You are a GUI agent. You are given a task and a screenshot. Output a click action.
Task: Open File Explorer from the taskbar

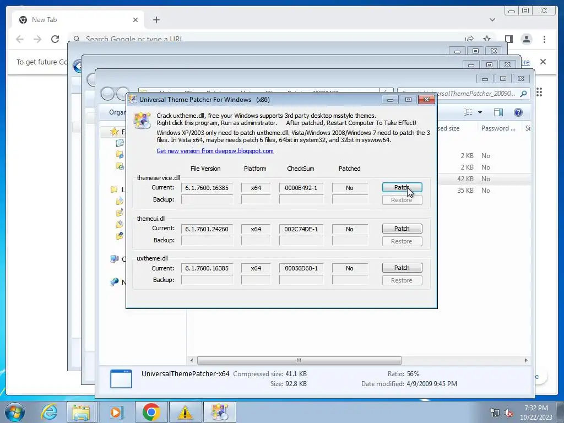[81, 412]
